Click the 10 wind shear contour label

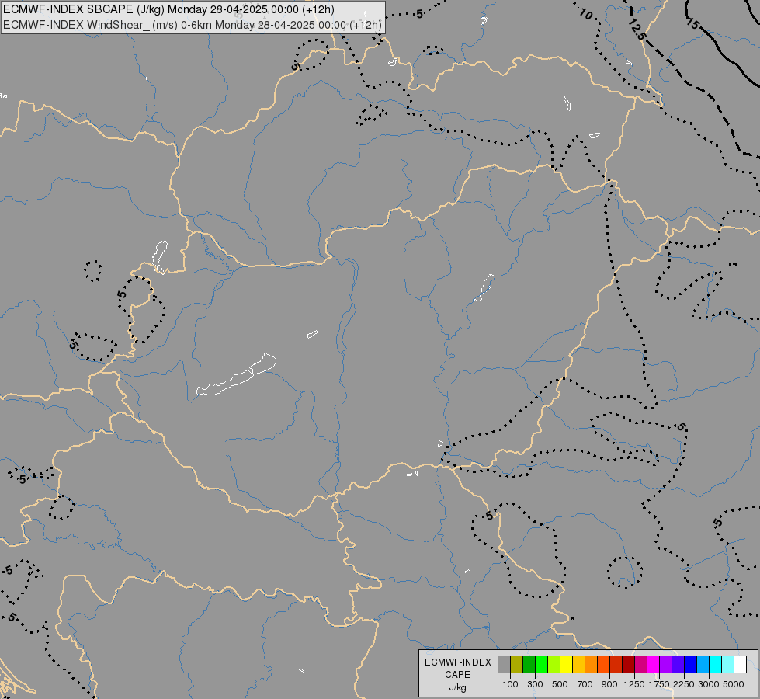click(x=586, y=14)
